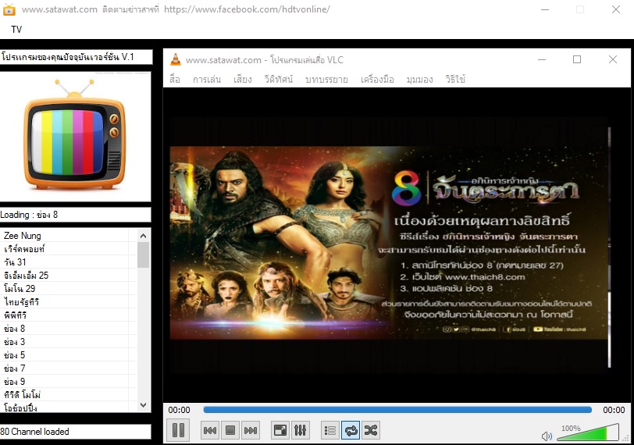Open VLC มุมมอง (View) menu
The width and height of the screenshot is (634, 445).
pos(420,79)
